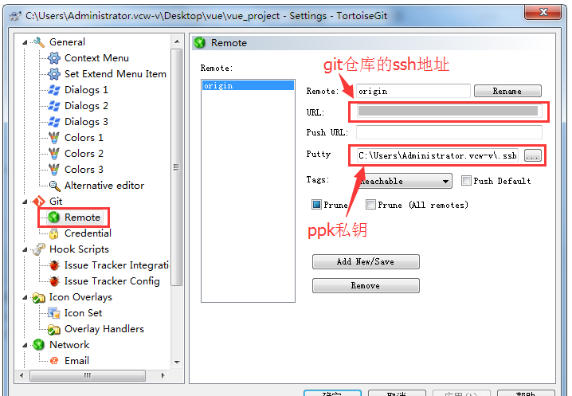This screenshot has height=396, width=572.
Task: Click the General wrench icon
Action: click(39, 42)
